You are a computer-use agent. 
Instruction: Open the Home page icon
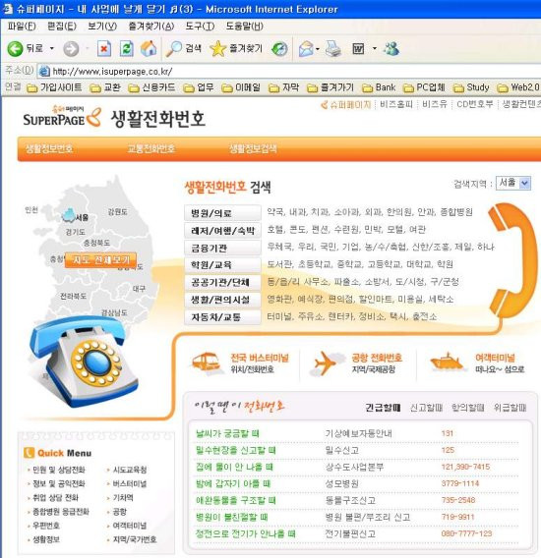point(149,49)
